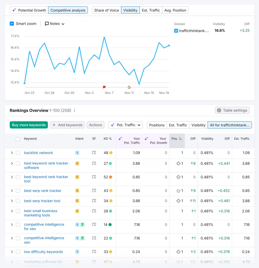Image resolution: width=259 pixels, height=268 pixels.
Task: Switch to the Share of Voice tab
Action: (x=106, y=10)
